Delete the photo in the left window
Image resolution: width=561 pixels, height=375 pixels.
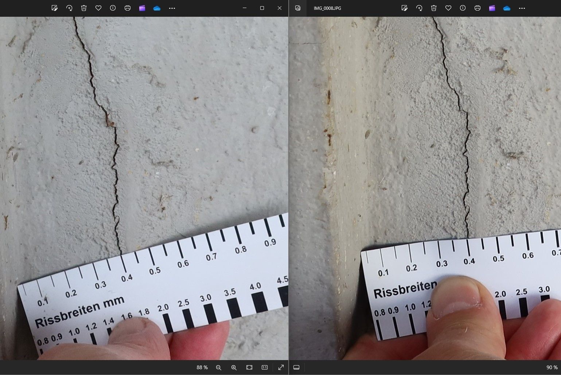(84, 8)
